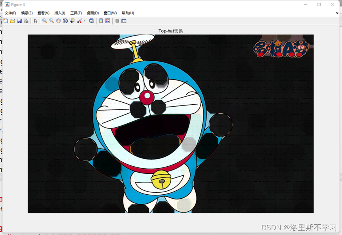Click the MATLAB icon in Figure 3 title bar
Viewport: 342px width, 235px height.
tap(7, 5)
